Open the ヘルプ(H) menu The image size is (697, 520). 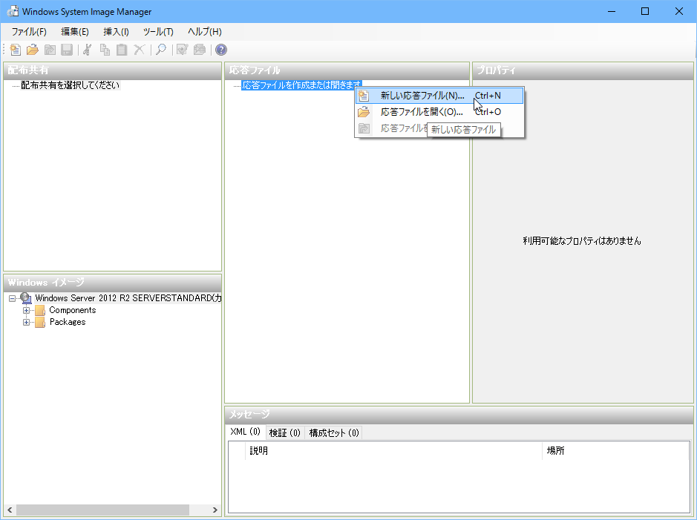tap(204, 32)
